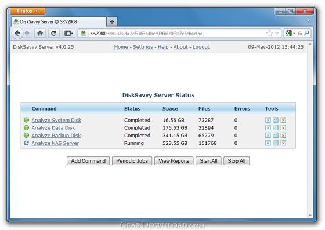
Task: Open the list all tabs dropdown
Action: 308,21
